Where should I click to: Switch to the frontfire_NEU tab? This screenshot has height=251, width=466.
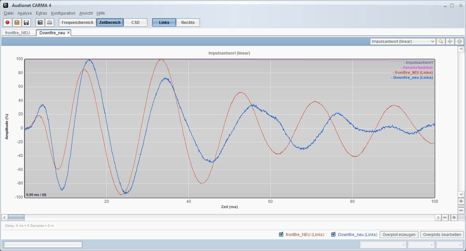click(18, 33)
